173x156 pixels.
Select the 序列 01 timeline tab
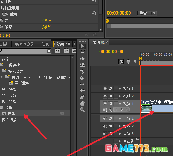(98, 42)
